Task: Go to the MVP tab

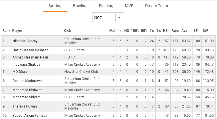Action: point(129,6)
